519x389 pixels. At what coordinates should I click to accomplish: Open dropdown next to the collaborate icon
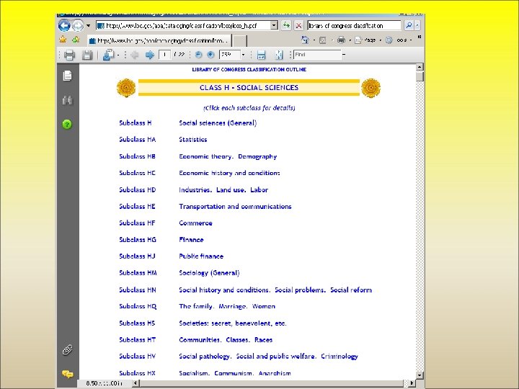coord(118,55)
